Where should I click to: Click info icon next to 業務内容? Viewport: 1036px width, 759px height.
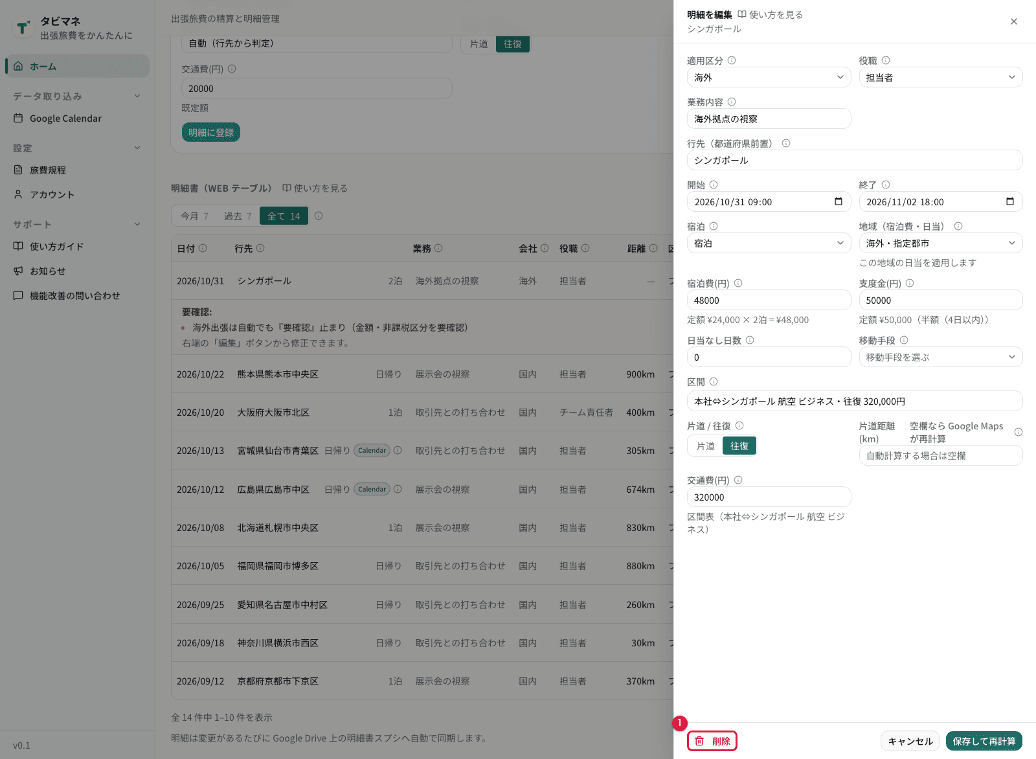click(732, 102)
